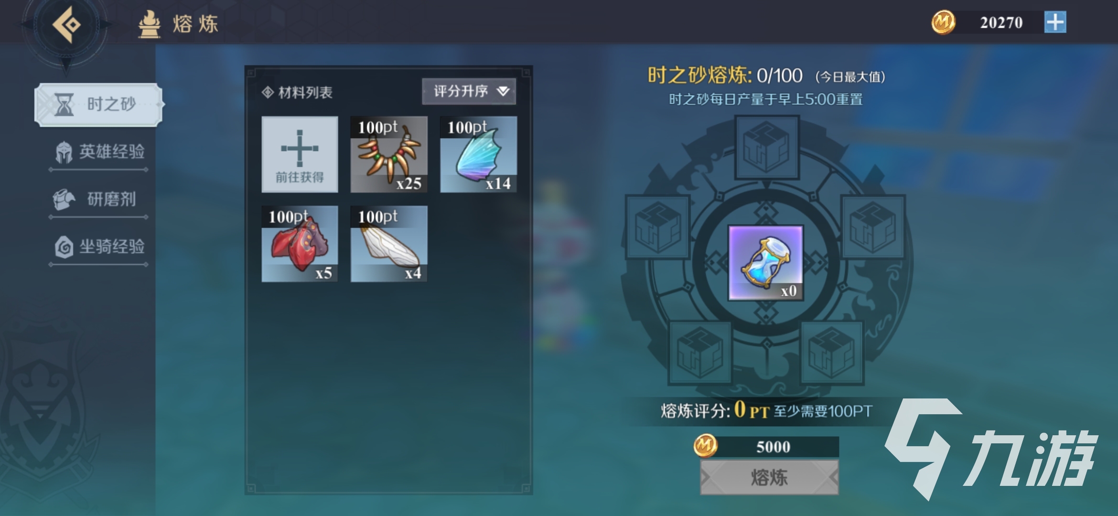1118x516 pixels.
Task: Select the blue butterfly wing material x14
Action: [x=478, y=154]
